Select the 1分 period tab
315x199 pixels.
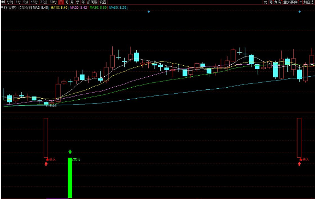[18, 2]
